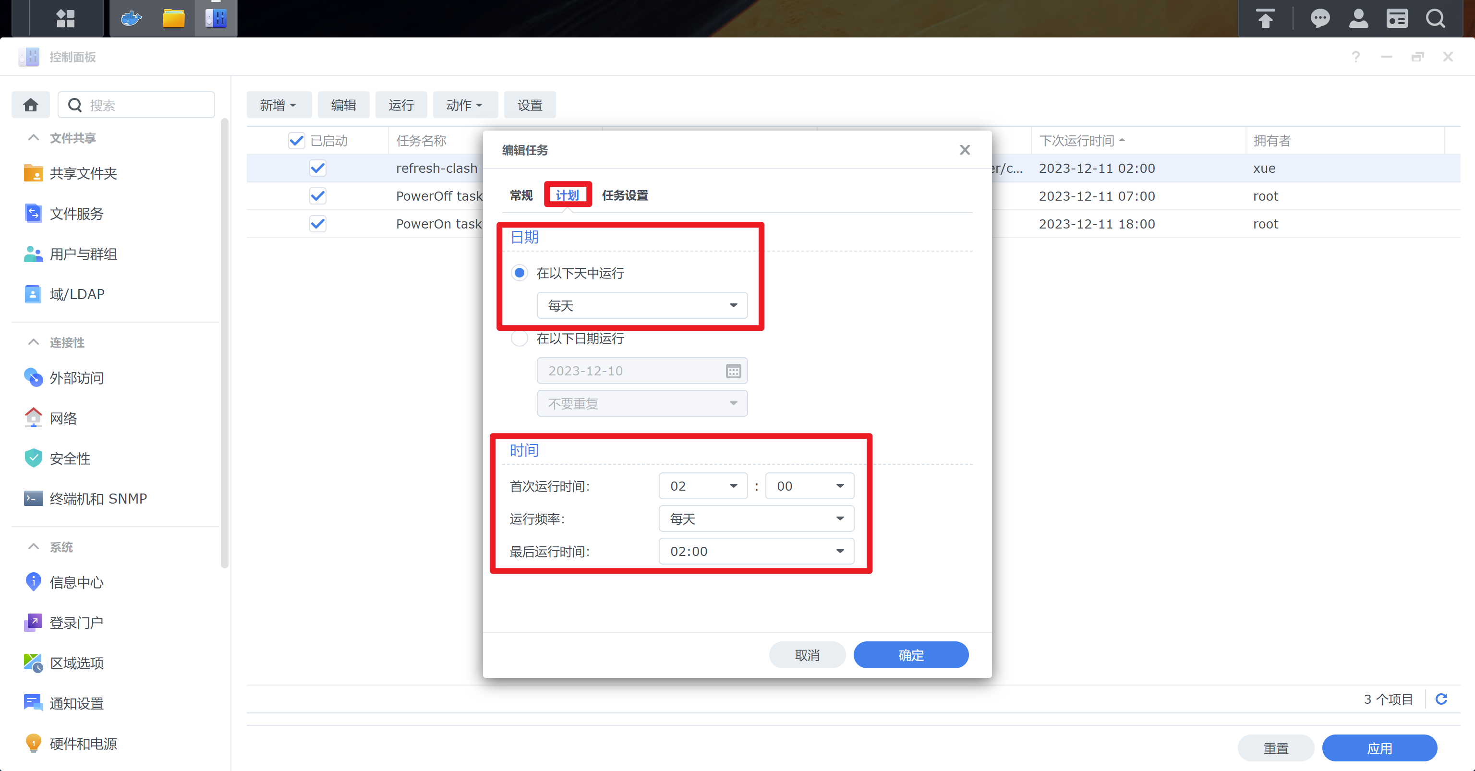1475x771 pixels.
Task: Collapse the 连接性 sidebar section
Action: [34, 342]
